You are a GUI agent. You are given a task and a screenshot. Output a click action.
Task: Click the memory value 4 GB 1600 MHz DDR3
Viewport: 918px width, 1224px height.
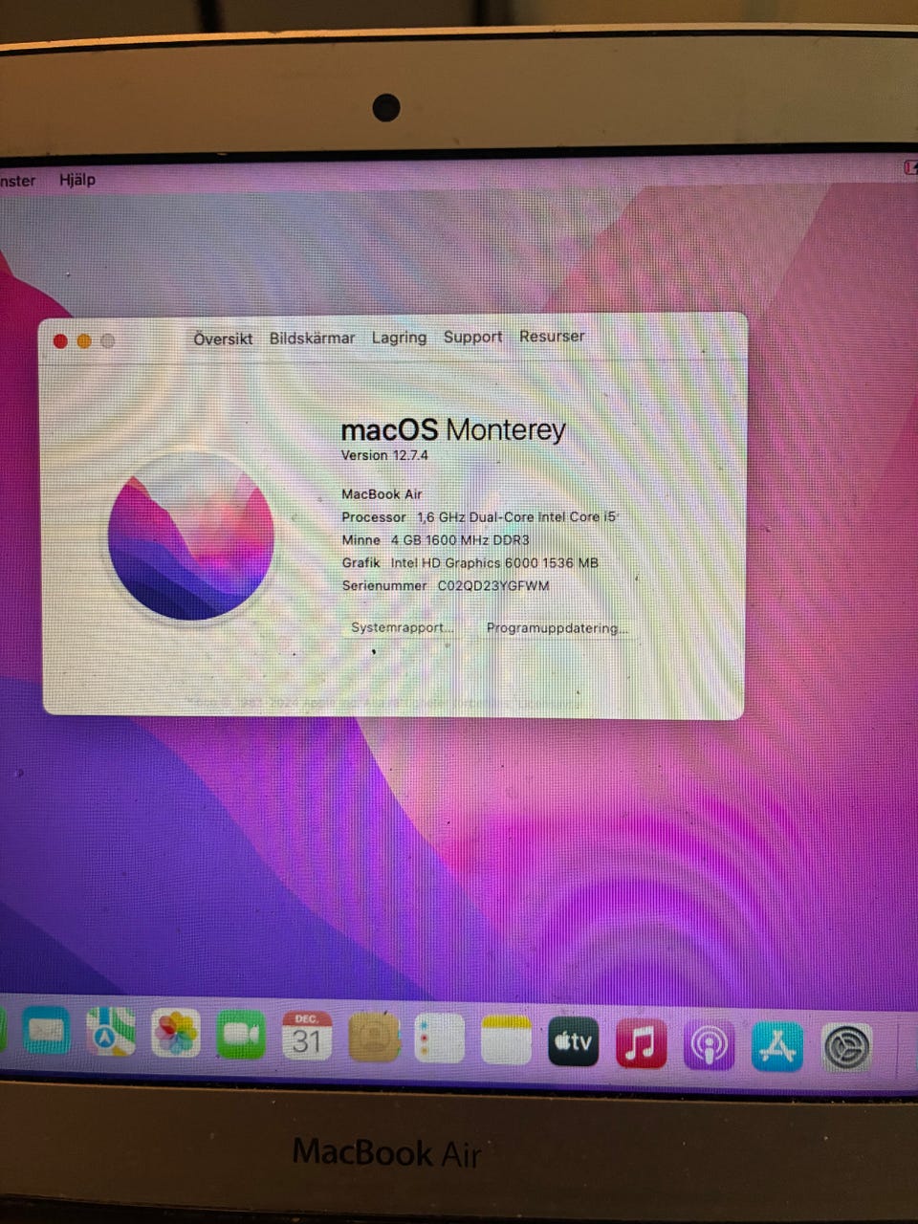coord(460,539)
